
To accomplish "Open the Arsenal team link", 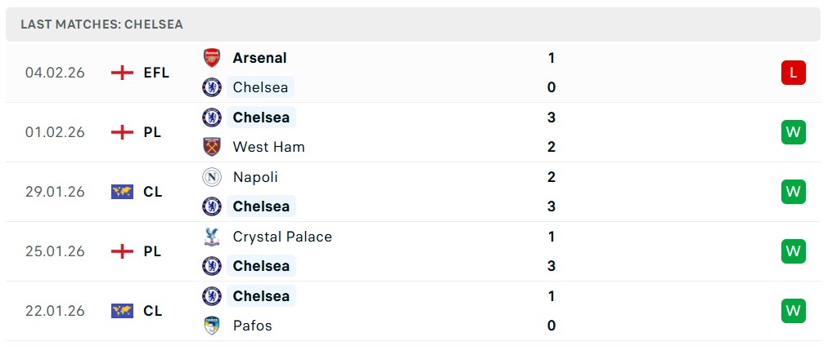I will pyautogui.click(x=259, y=58).
